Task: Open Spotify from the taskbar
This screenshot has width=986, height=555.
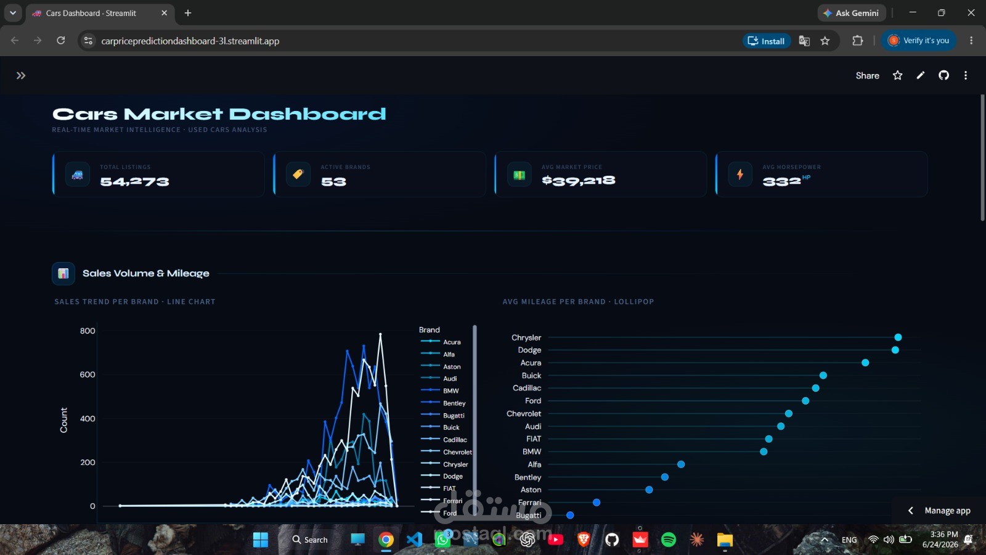Action: [x=668, y=540]
